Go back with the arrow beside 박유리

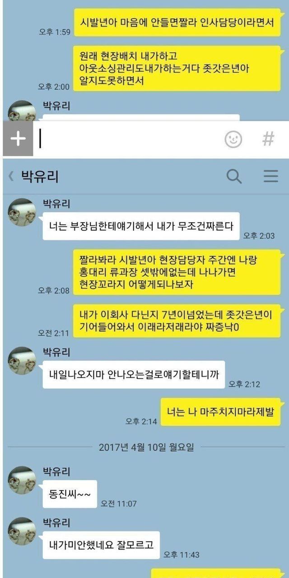pyautogui.click(x=11, y=176)
